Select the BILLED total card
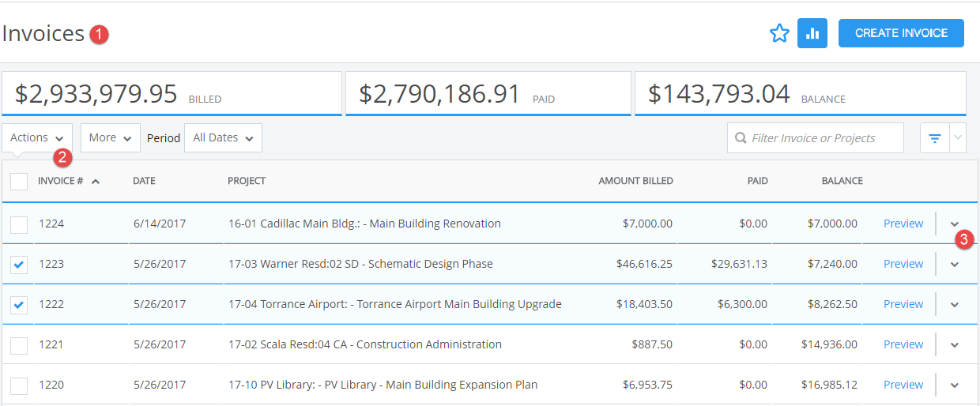 171,94
